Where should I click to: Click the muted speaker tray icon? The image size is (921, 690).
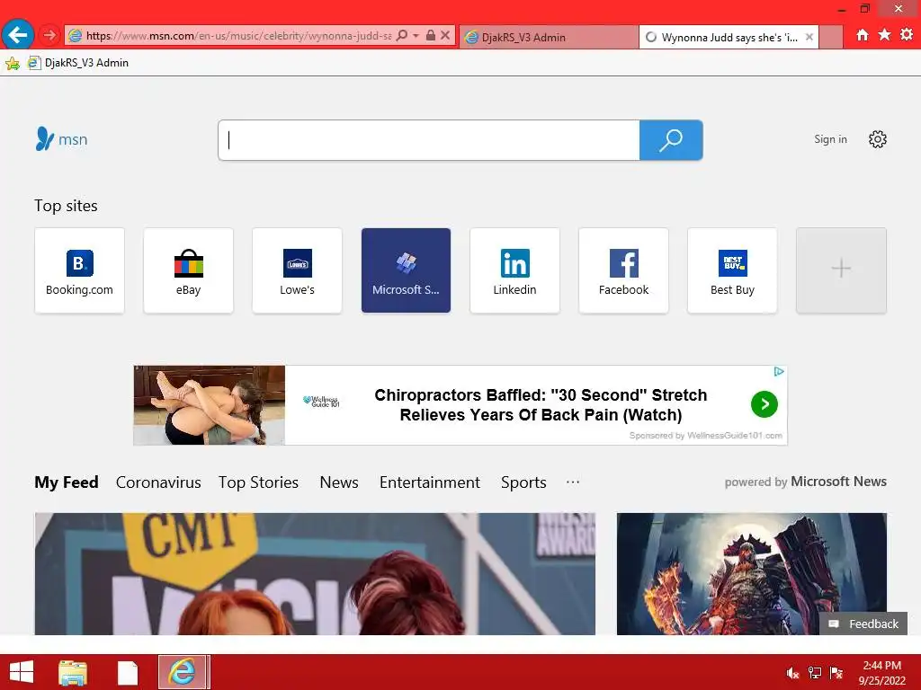click(x=793, y=673)
